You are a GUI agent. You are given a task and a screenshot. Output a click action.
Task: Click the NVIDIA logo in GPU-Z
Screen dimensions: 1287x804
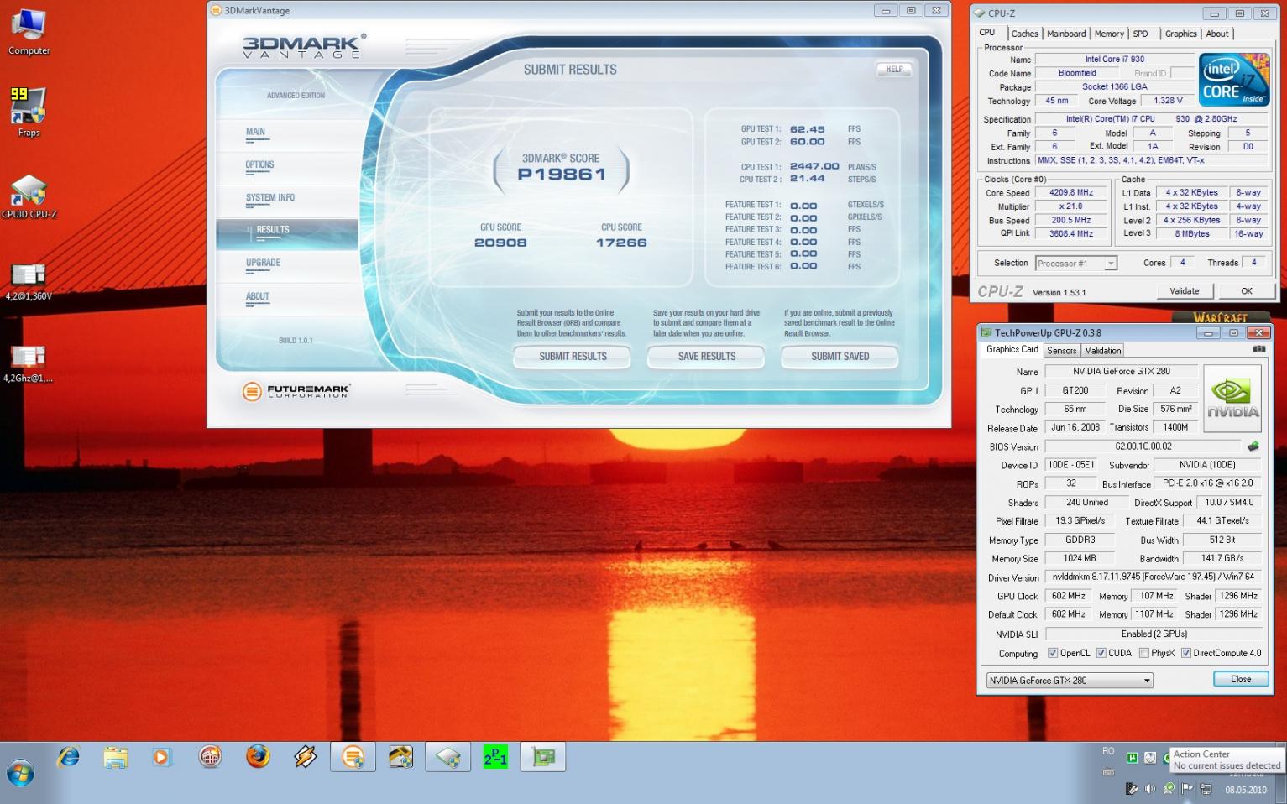click(1232, 399)
